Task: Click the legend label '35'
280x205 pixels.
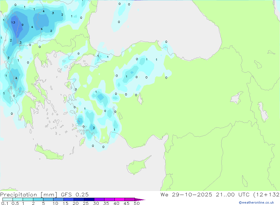Action: [106, 203]
